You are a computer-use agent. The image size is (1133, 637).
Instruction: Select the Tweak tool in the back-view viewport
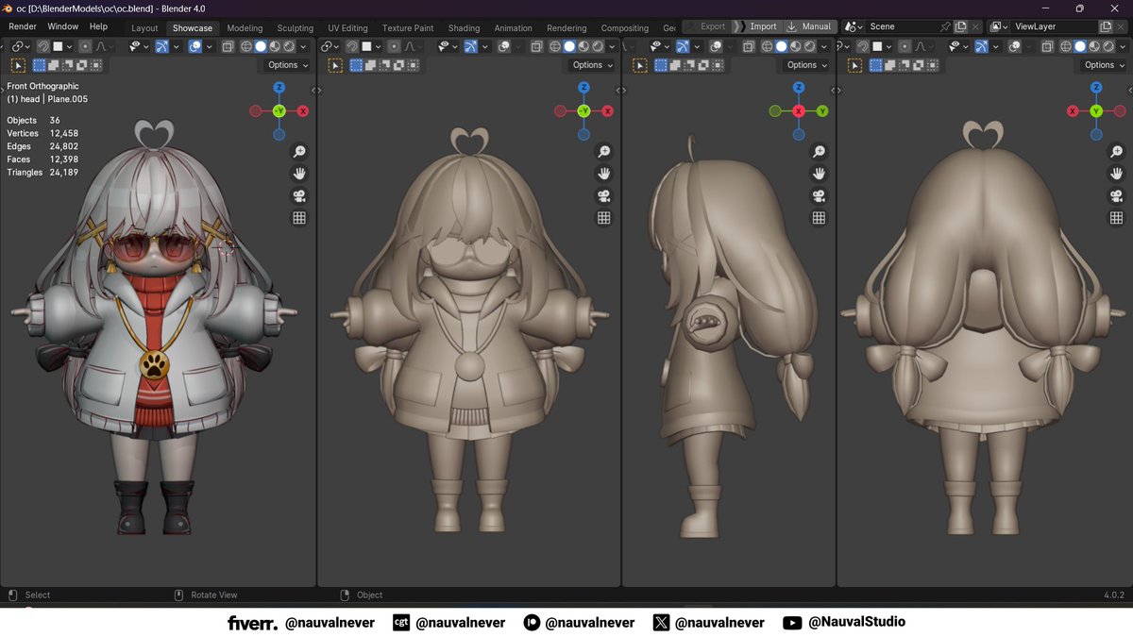[x=854, y=65]
